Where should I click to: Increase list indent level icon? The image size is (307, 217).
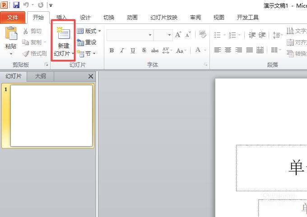[262, 35]
